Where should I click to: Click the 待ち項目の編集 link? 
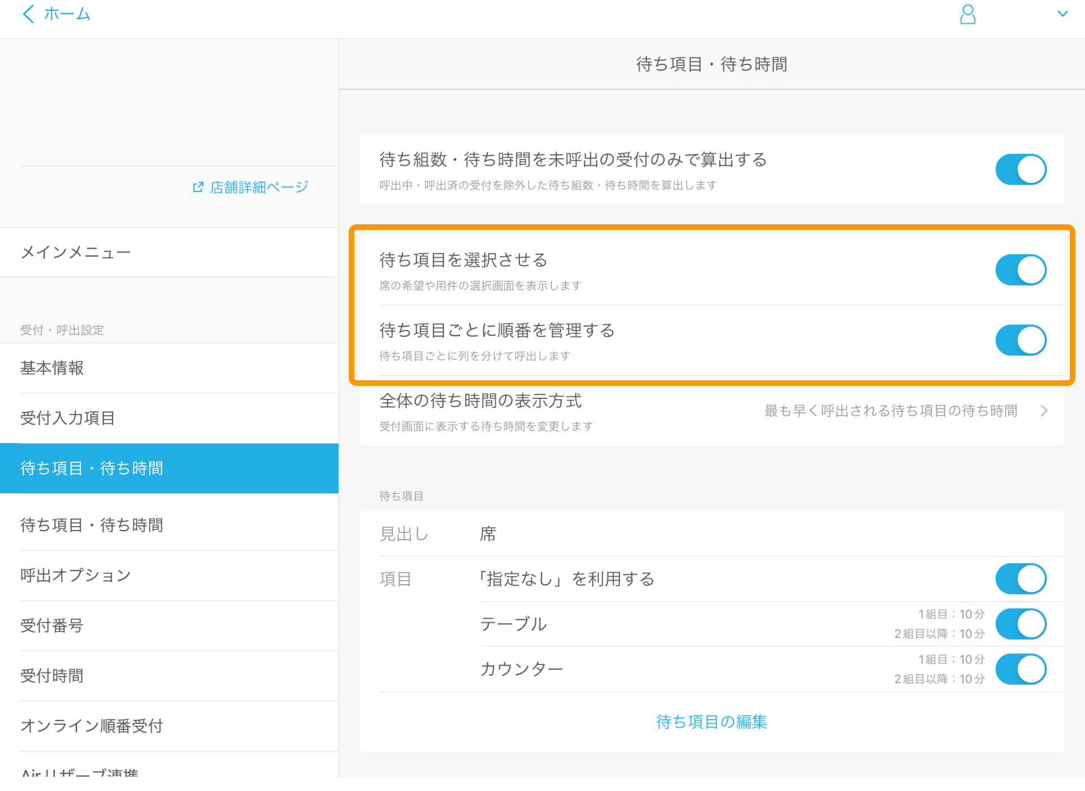point(711,722)
